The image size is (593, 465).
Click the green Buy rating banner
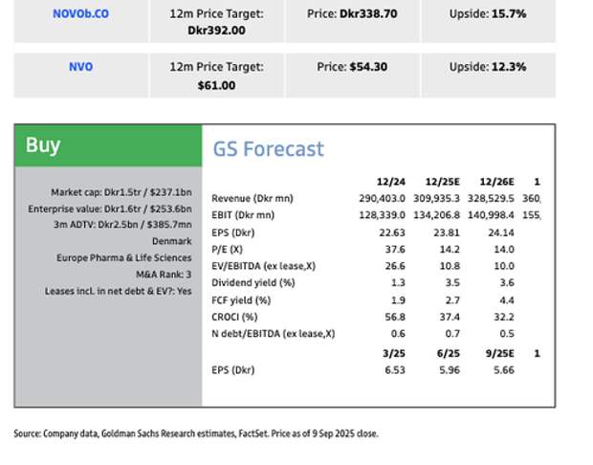click(x=108, y=145)
